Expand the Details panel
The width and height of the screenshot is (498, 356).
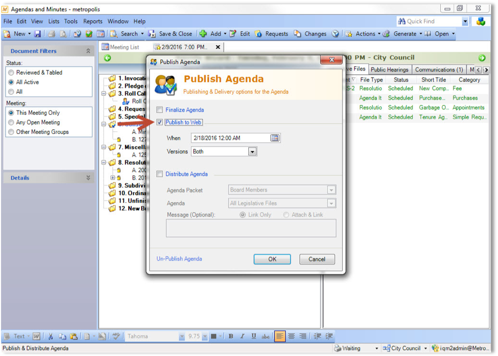pyautogui.click(x=88, y=177)
